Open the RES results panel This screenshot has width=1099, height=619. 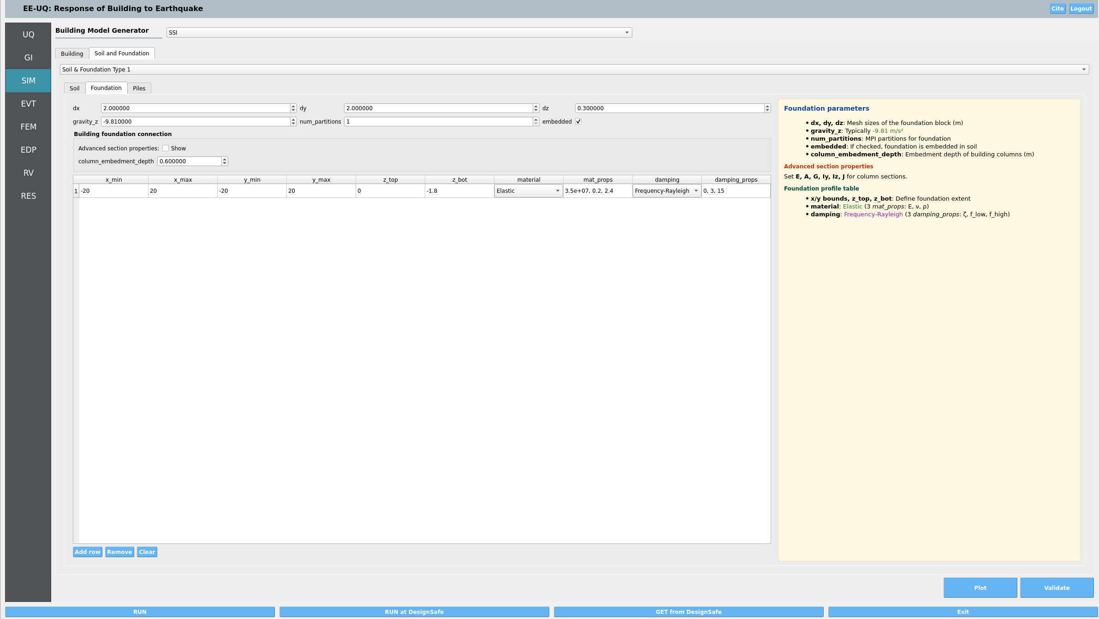pyautogui.click(x=28, y=196)
